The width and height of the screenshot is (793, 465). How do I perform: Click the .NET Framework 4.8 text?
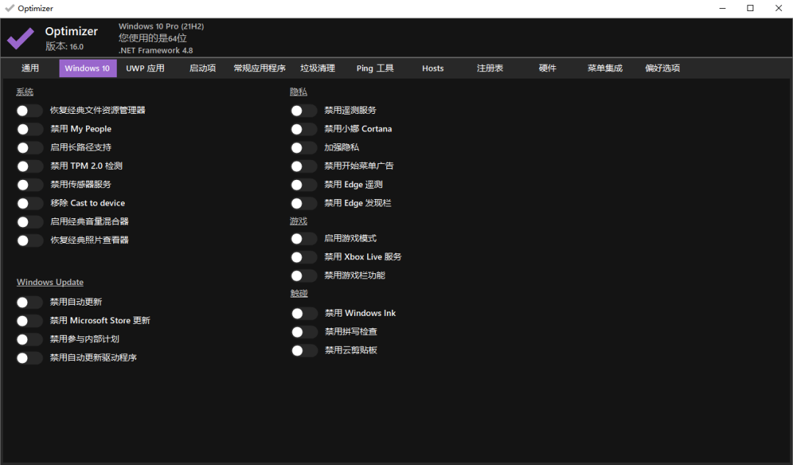click(156, 51)
